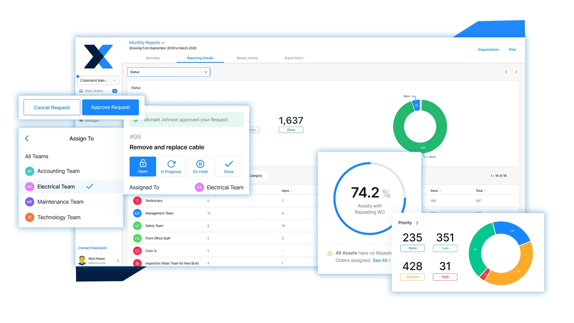Mark work order In Progress
The width and height of the screenshot is (574, 323).
coord(171,167)
